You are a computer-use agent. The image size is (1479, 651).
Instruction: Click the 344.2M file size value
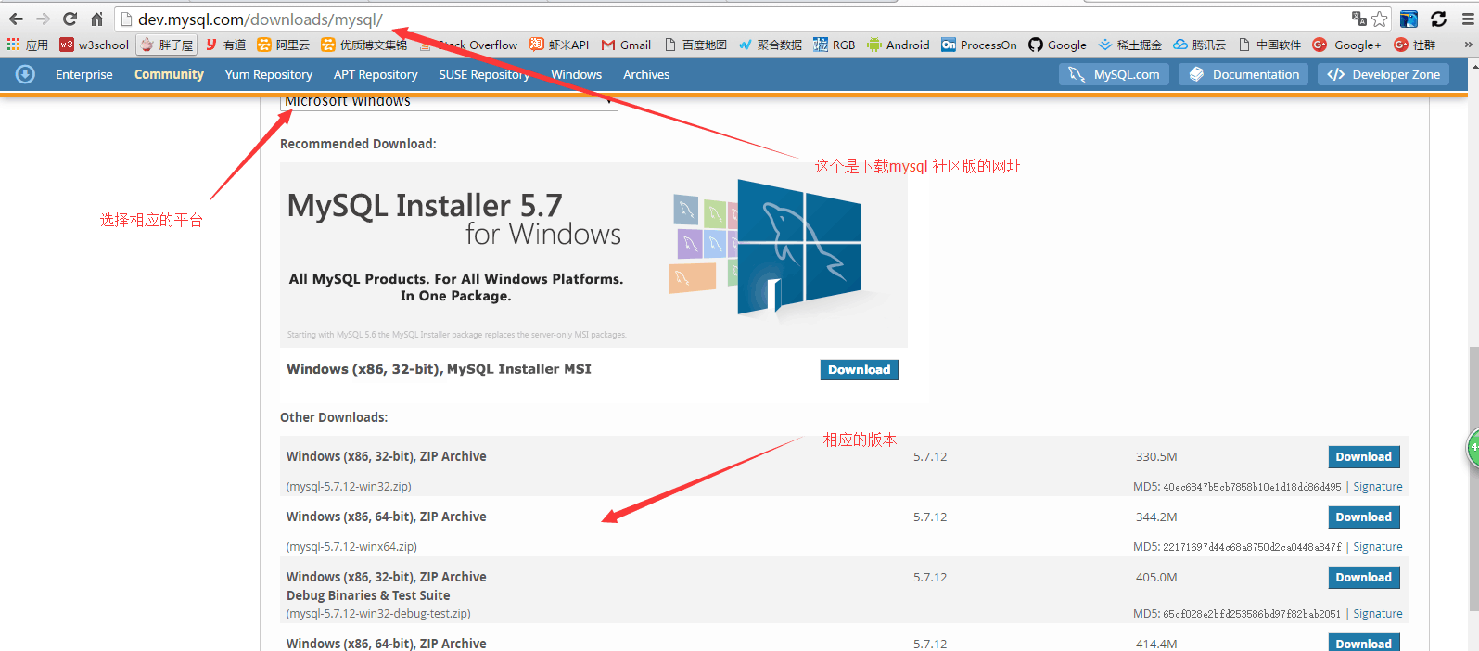point(1156,517)
